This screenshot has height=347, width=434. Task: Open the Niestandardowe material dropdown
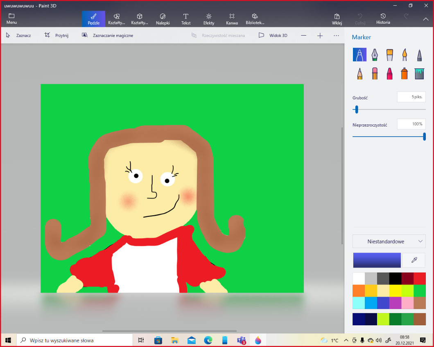[x=389, y=241]
